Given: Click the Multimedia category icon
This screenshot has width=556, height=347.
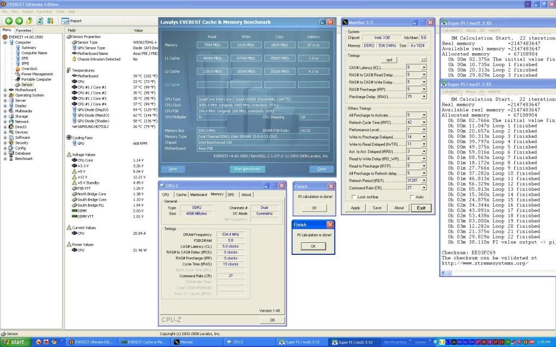Looking at the screenshot, I should point(11,111).
